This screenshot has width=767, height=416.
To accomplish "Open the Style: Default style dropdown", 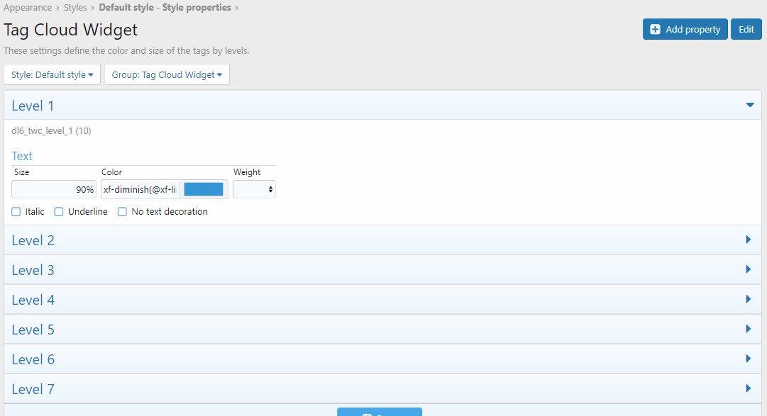I will (53, 75).
